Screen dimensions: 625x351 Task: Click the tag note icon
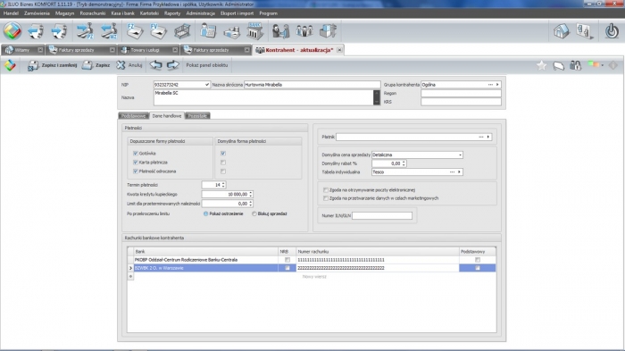tap(558, 65)
